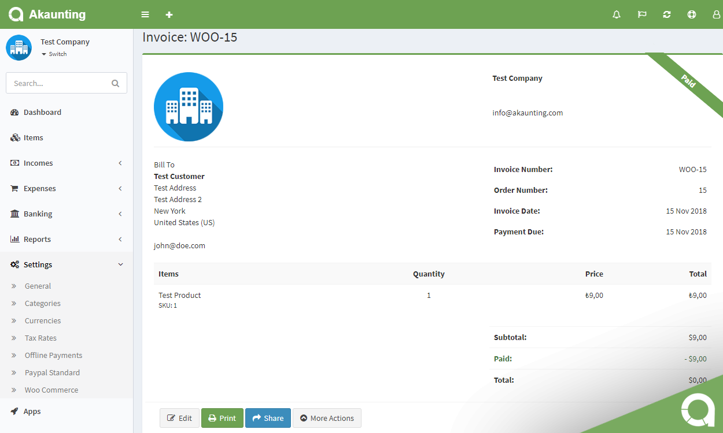Open the help lifebuoy icon

692,14
